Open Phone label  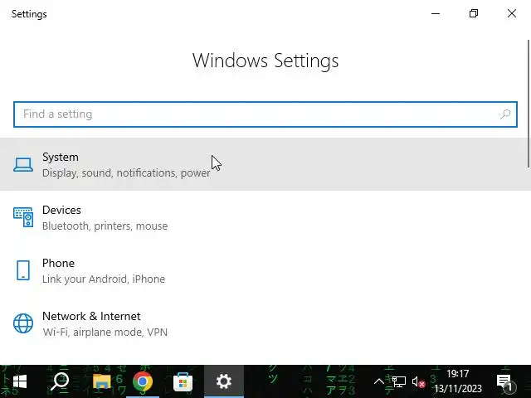[58, 264]
